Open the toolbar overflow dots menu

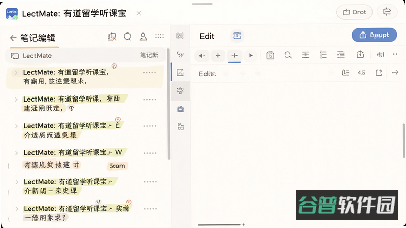(395, 54)
